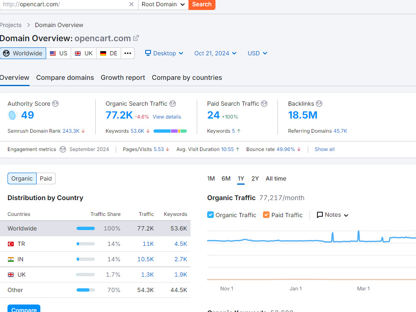Uncheck the Paid Traffic checkbox
416x312 pixels.
(x=266, y=215)
